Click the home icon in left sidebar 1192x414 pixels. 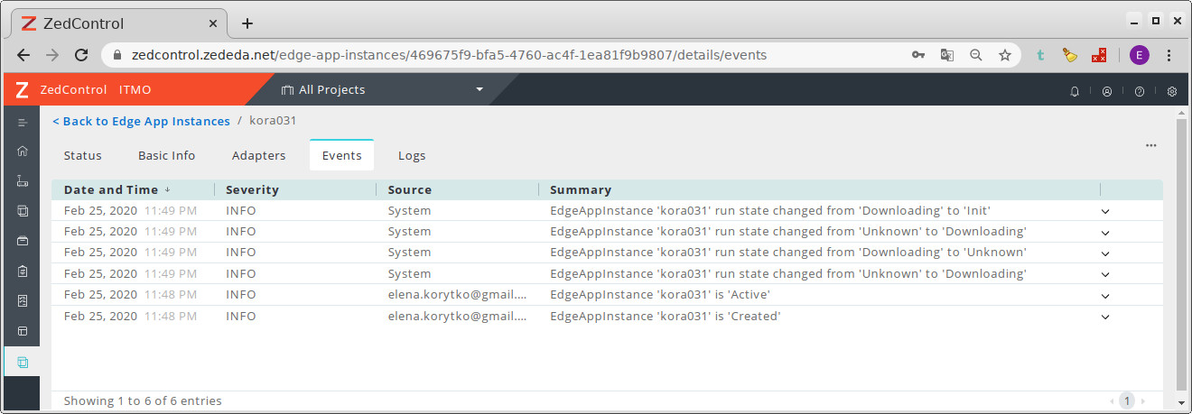[x=23, y=152]
